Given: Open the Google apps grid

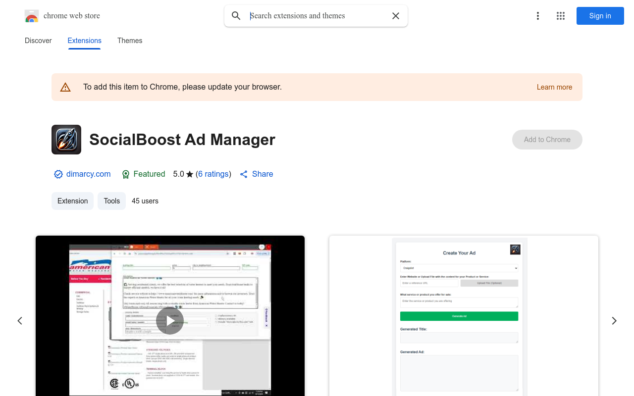Looking at the screenshot, I should coord(561,16).
